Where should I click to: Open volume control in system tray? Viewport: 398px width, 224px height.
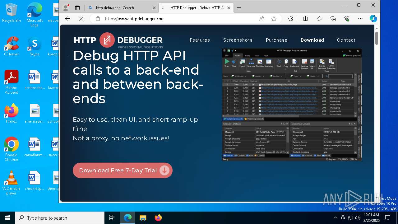tap(358, 218)
